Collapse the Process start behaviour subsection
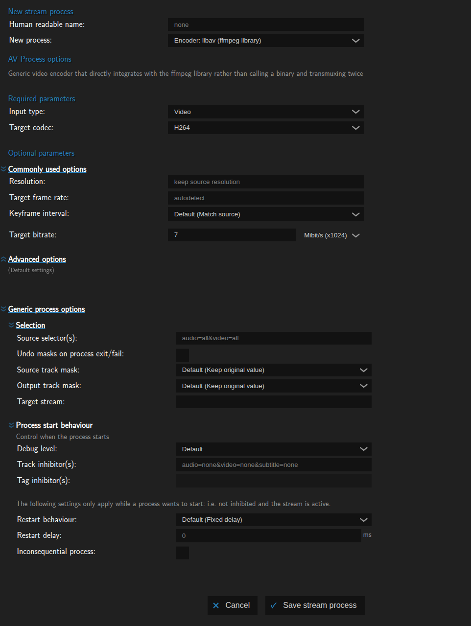471x626 pixels. click(x=54, y=425)
